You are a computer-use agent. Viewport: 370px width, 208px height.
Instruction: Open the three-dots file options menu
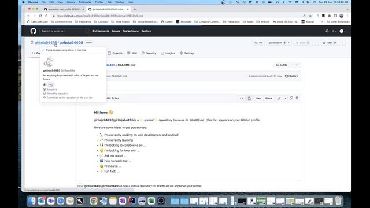tap(296, 65)
